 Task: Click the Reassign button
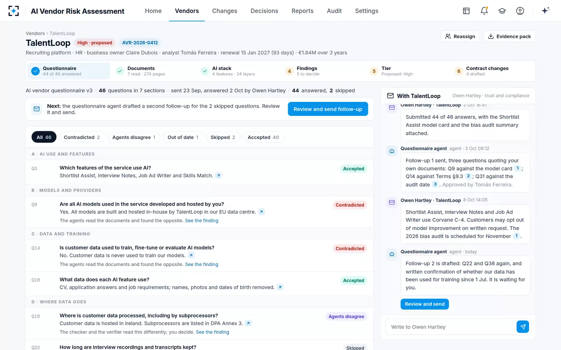coord(460,36)
